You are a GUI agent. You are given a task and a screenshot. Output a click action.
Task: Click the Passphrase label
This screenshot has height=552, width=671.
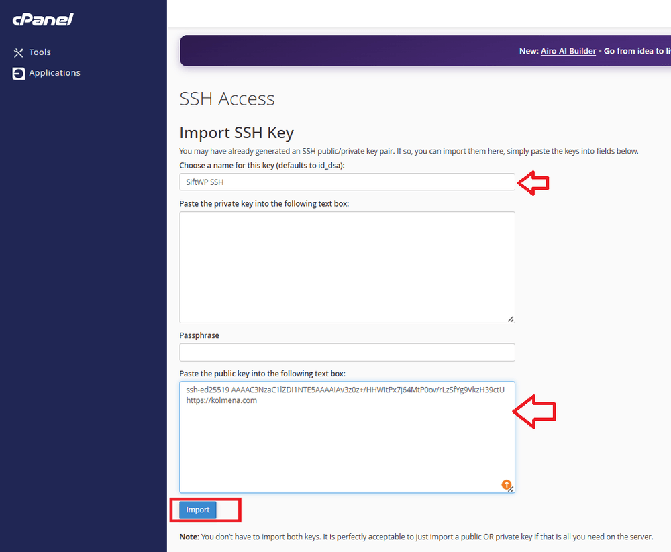tap(199, 335)
